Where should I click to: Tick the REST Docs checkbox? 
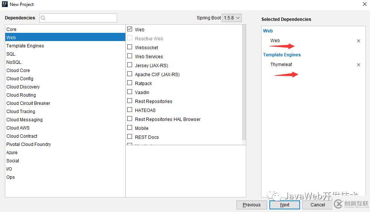129,137
